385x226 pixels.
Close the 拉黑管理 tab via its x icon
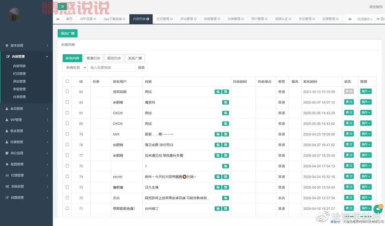point(337,19)
